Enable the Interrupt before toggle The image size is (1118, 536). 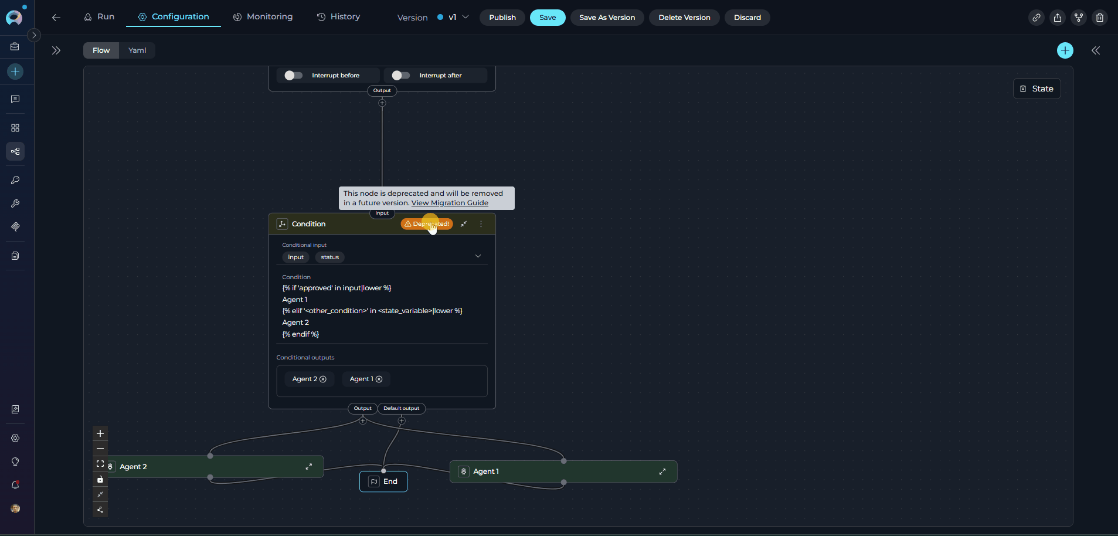(293, 76)
